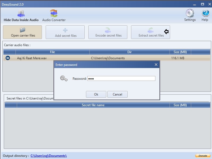Click the Donate button
Viewport: 212px width, 159px height.
pos(203,156)
